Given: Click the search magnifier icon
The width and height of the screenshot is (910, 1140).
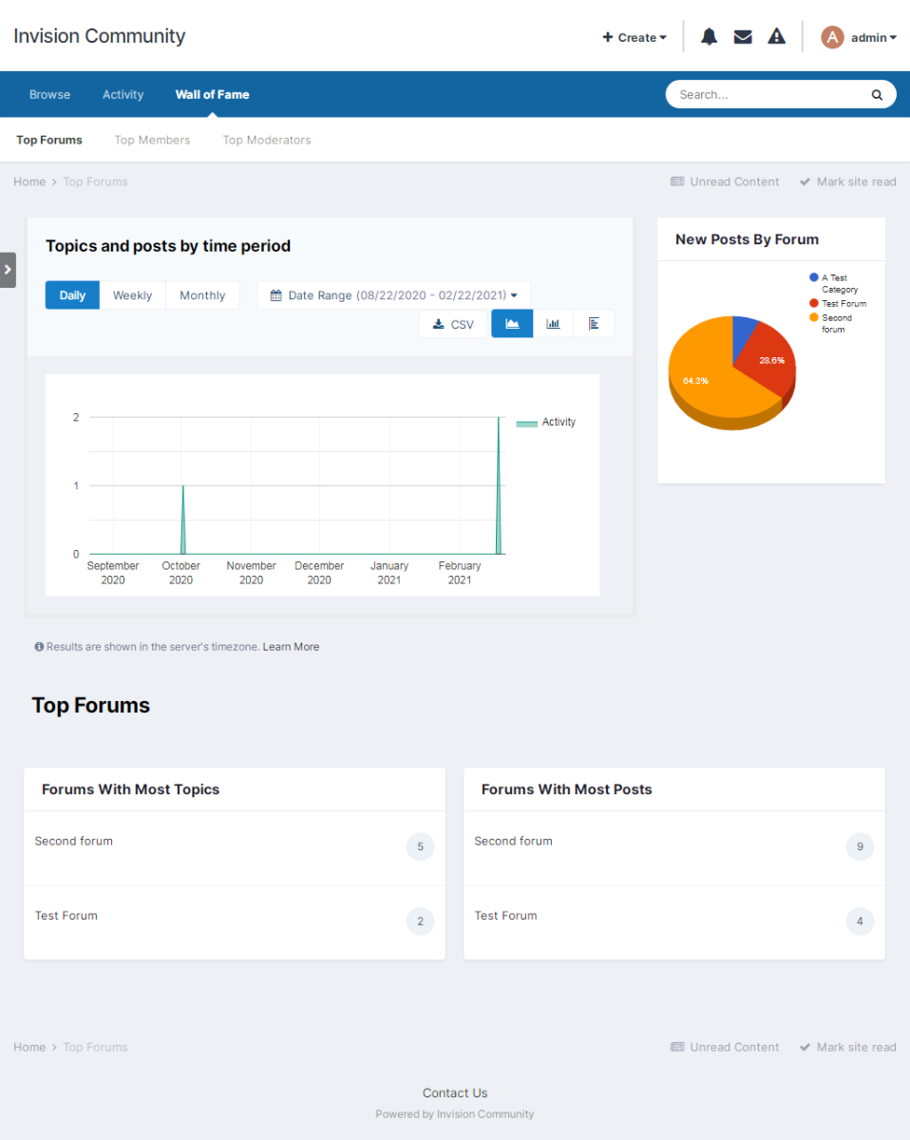Looking at the screenshot, I should (x=877, y=95).
